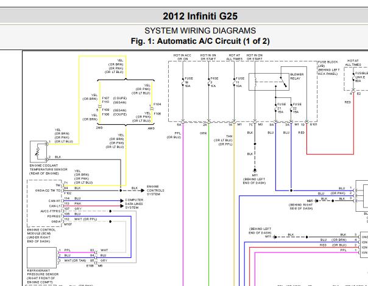Click the refrigerant pressure sensor box
The width and height of the screenshot is (368, 286).
coord(42,257)
